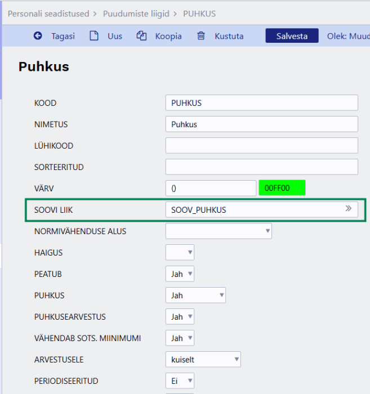Expand the NORMIVÄHENDUSE ALUS dropdown
Viewport: 370px width, 394px height.
219,231
